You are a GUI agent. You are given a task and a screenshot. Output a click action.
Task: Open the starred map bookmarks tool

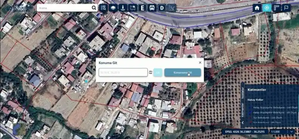tap(133, 8)
